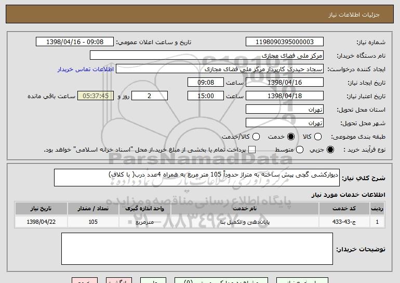Click the کد خدمت column header
This screenshot has width=400, height=283.
coord(344,209)
